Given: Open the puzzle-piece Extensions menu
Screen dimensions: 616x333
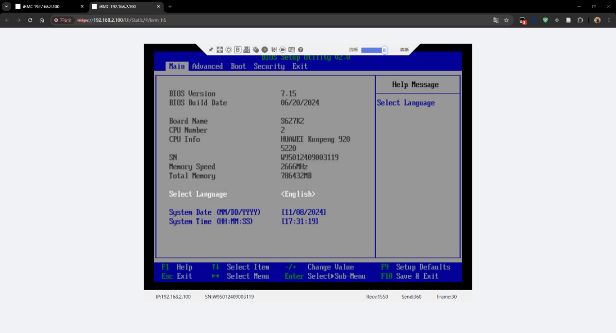Looking at the screenshot, I should click(580, 20).
